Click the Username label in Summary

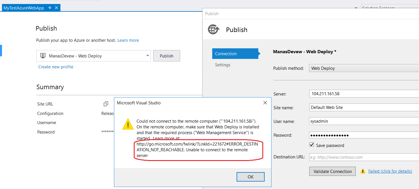pos(47,123)
